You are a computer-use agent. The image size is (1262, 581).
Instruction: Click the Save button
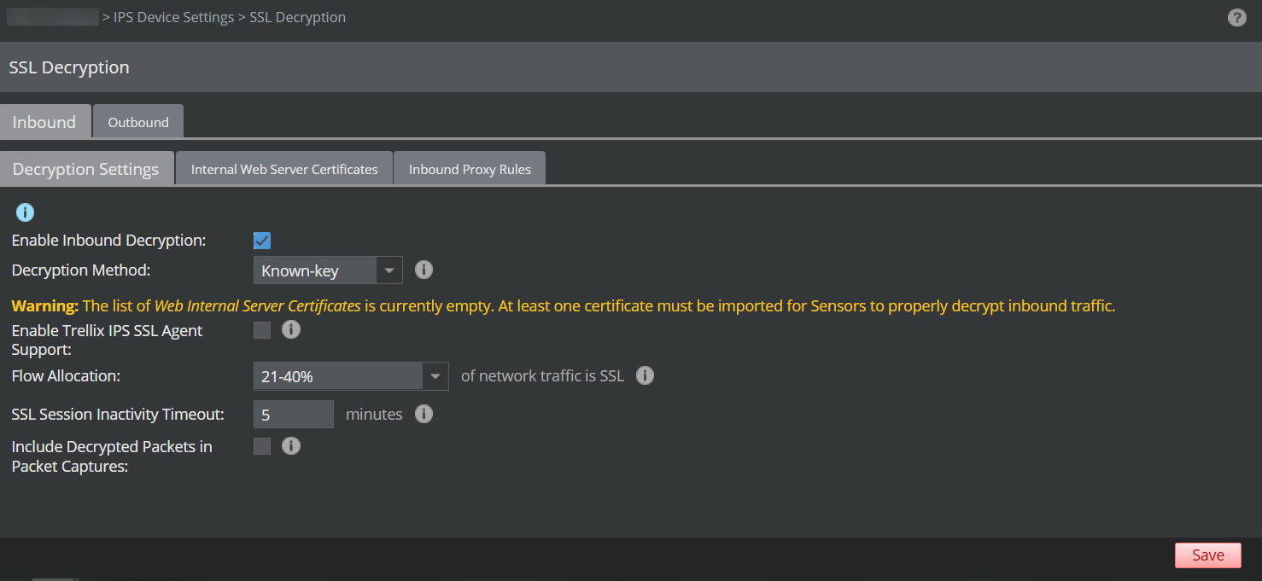click(x=1208, y=555)
